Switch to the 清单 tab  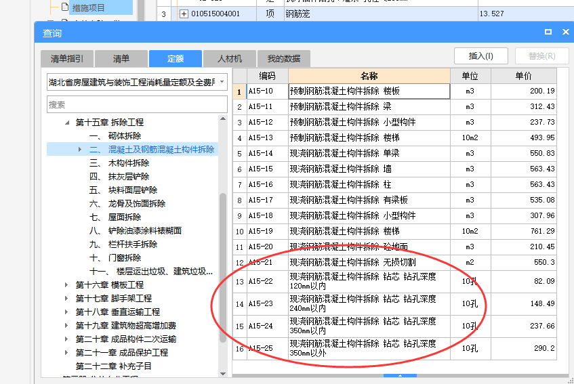click(121, 58)
